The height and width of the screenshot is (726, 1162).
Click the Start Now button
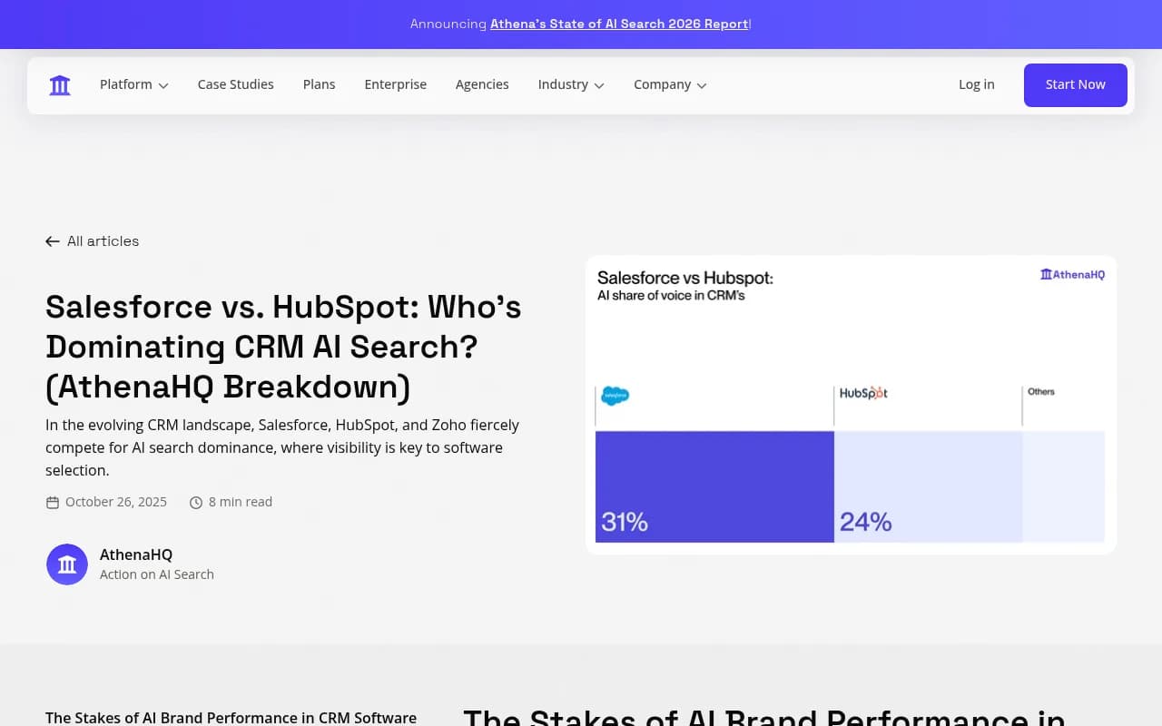pos(1076,85)
